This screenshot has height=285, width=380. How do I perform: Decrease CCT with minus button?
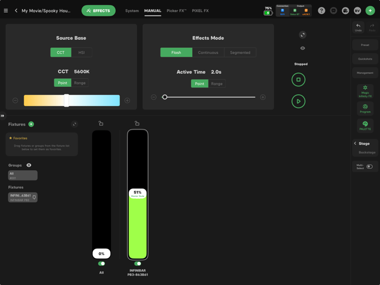pos(15,100)
